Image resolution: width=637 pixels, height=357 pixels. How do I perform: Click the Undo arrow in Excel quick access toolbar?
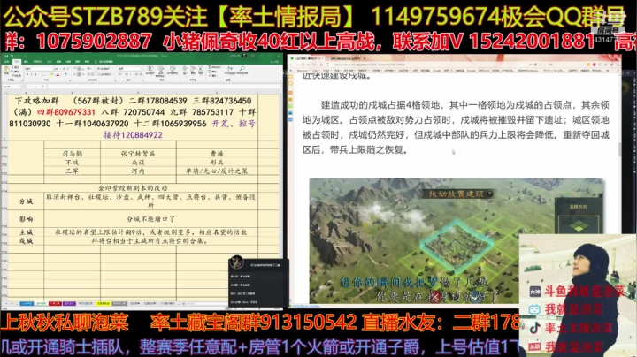pyautogui.click(x=12, y=56)
